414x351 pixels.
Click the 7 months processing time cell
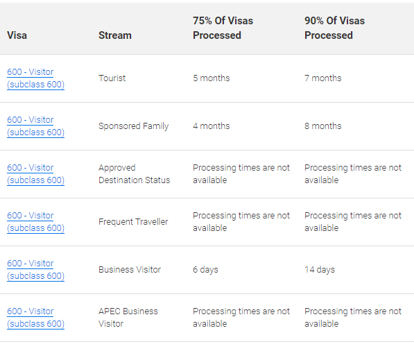tap(323, 78)
